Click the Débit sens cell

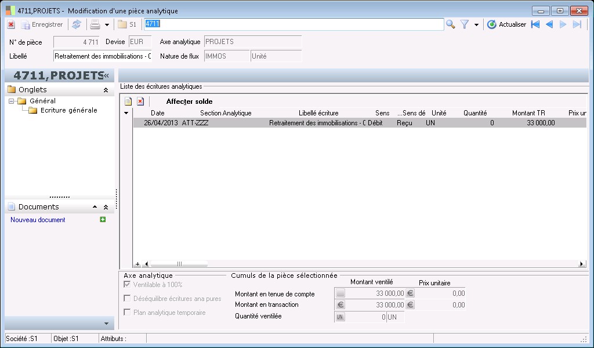click(x=375, y=123)
